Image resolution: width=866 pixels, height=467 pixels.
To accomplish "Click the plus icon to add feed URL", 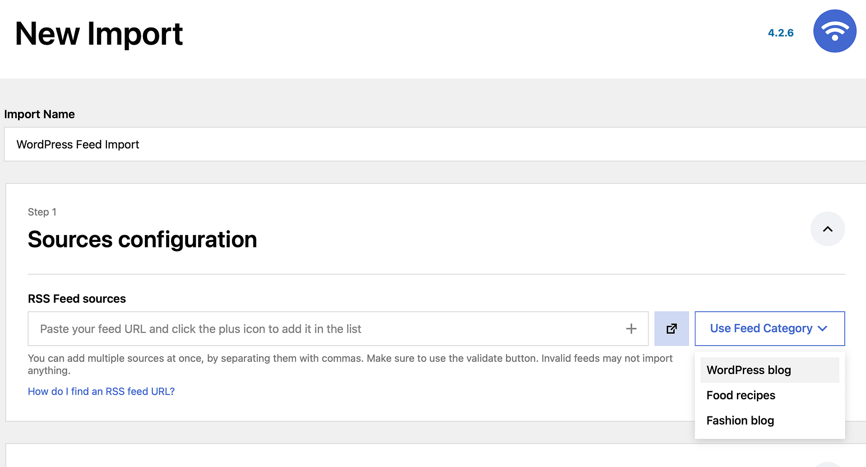I will pyautogui.click(x=631, y=329).
